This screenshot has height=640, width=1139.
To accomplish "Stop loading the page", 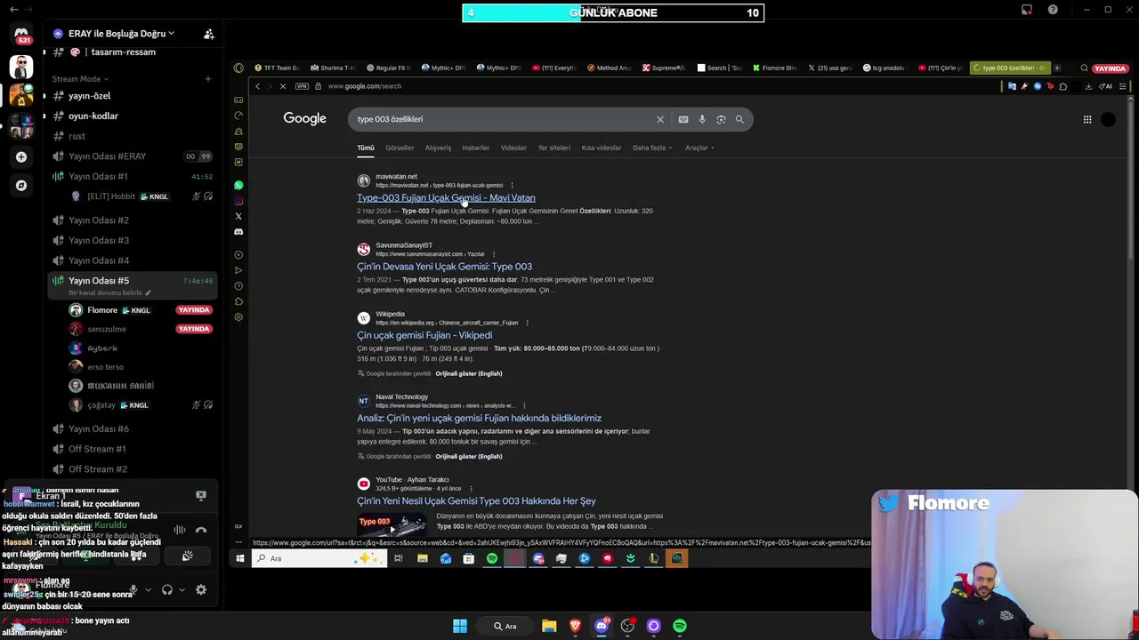I will pos(282,86).
